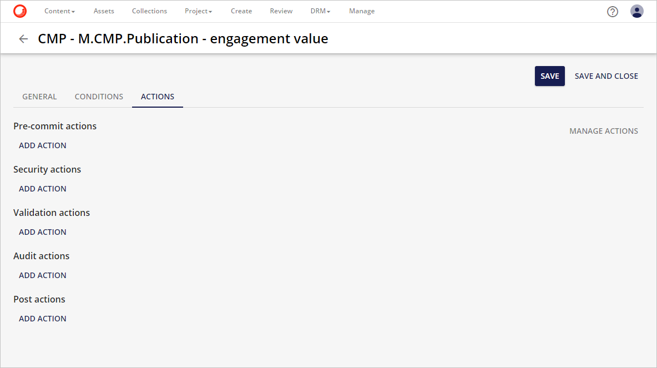Open the Manage section from the navigation

(x=362, y=11)
